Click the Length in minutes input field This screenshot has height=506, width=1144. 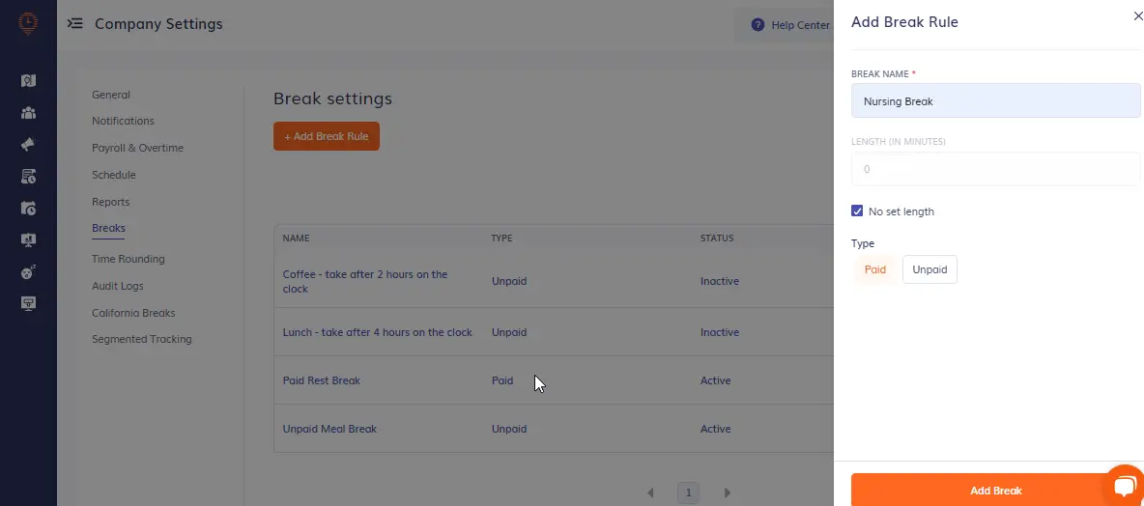[995, 169]
